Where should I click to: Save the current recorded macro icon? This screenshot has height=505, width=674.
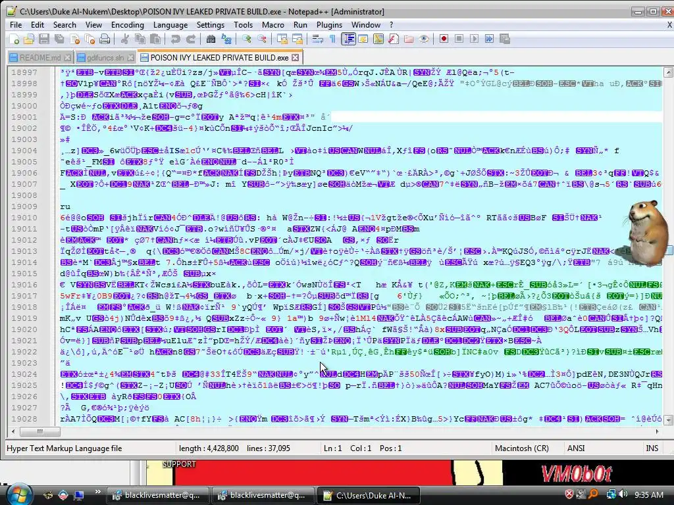(x=505, y=39)
